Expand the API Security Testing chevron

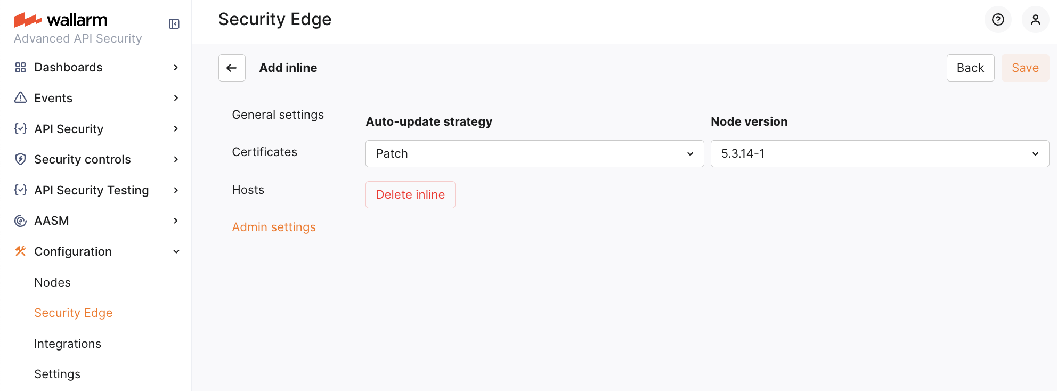[176, 190]
